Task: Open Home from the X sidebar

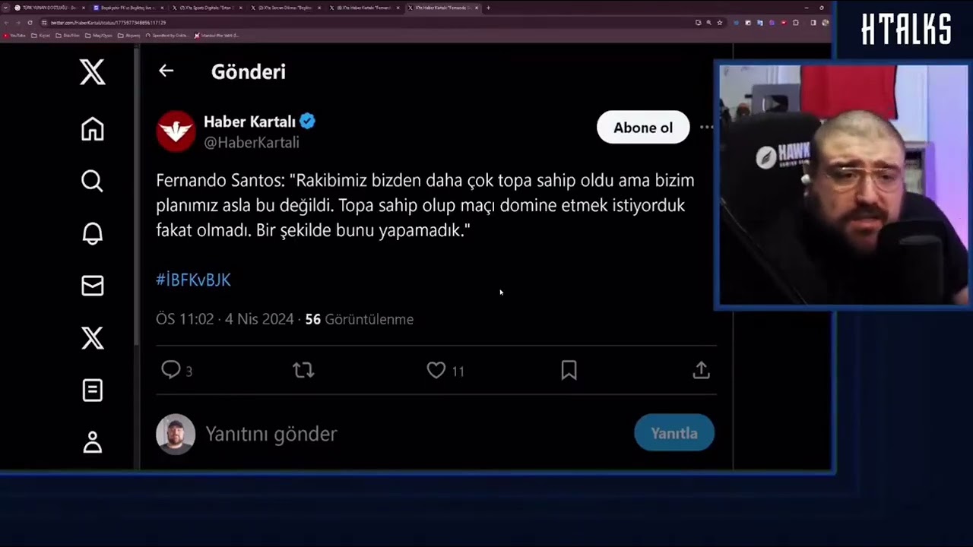Action: coord(92,128)
